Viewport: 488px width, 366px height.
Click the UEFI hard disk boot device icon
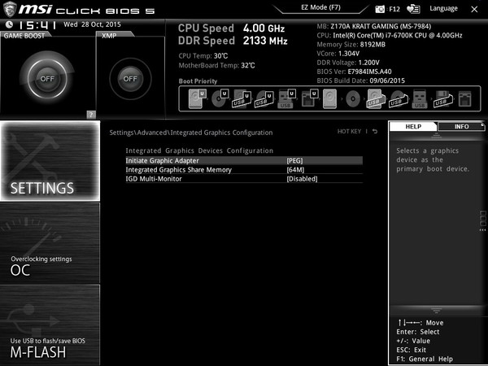click(197, 98)
